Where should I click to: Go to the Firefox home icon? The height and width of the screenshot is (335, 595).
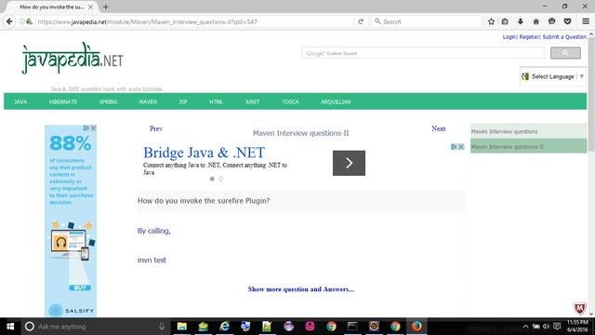tap(535, 21)
